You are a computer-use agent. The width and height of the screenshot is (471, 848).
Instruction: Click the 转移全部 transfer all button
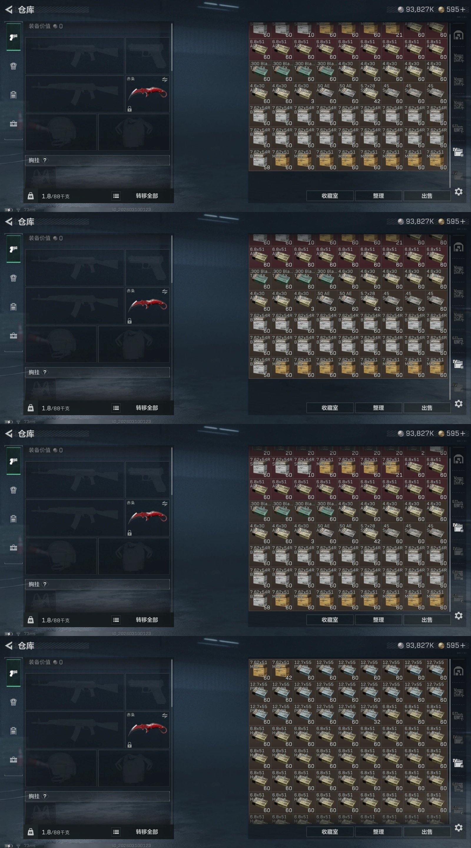point(147,196)
